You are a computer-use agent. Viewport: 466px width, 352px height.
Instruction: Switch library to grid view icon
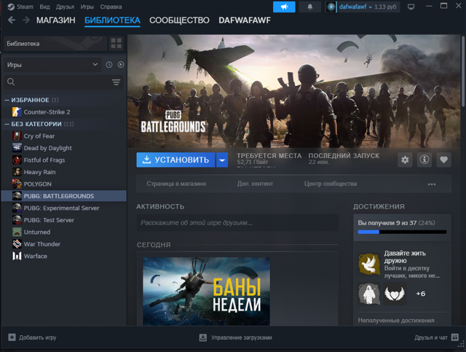[x=116, y=44]
